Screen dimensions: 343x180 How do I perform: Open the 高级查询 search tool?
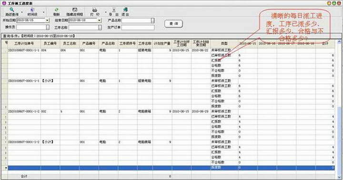[12, 11]
